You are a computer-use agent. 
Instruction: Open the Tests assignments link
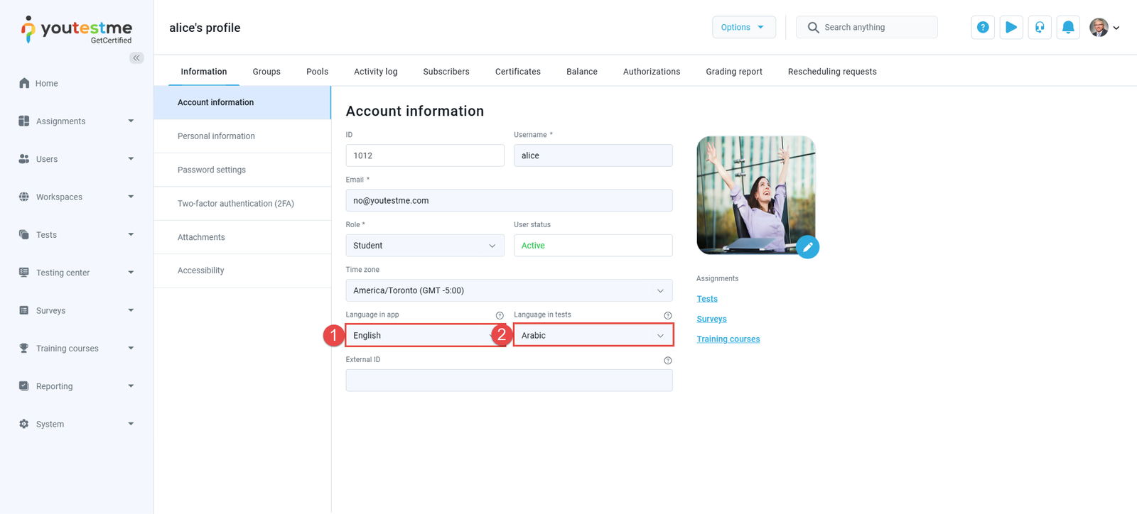[x=707, y=299]
